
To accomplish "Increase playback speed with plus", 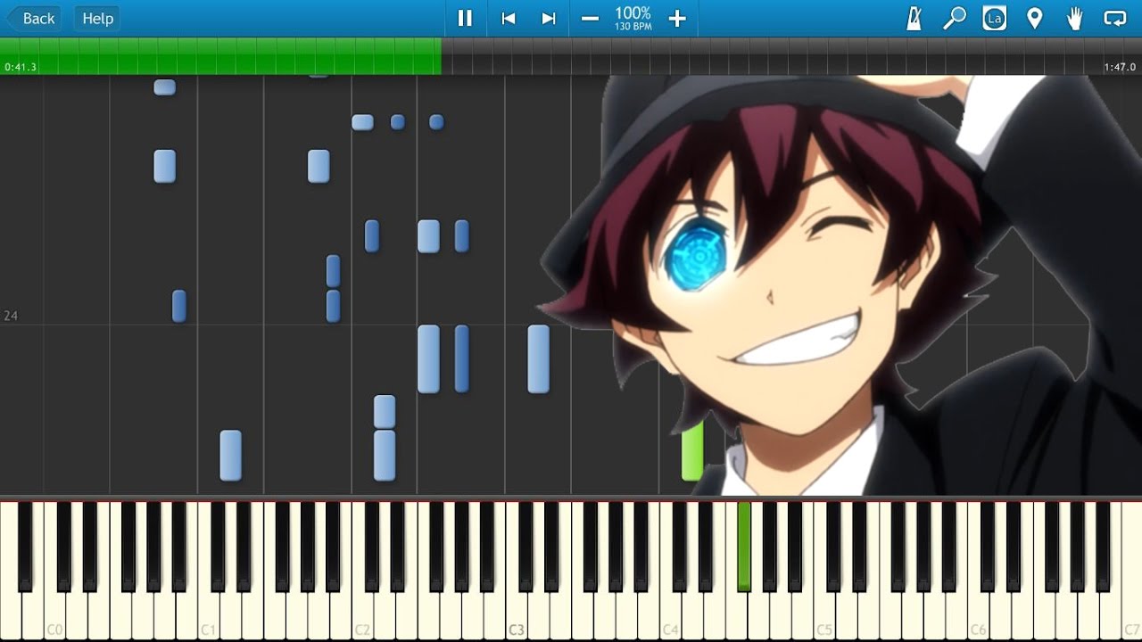I will (x=677, y=19).
